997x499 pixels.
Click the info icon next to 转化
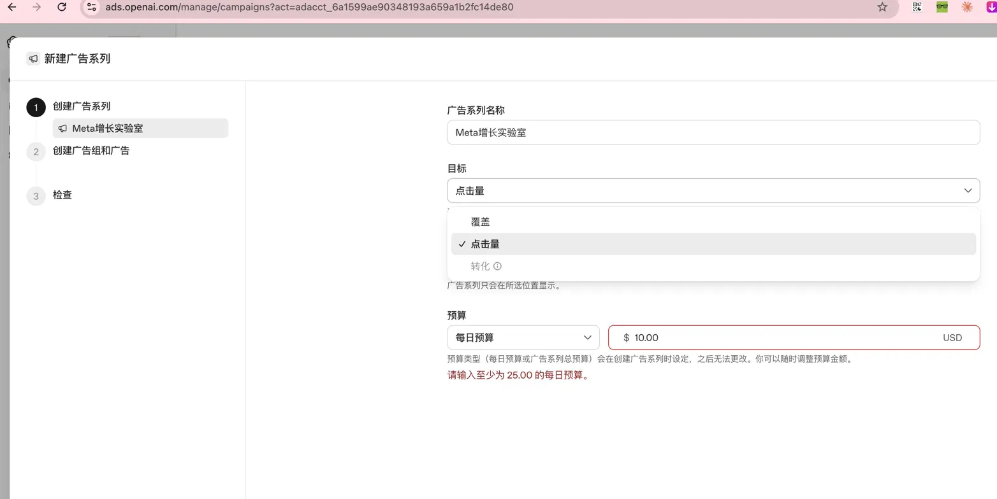[498, 266]
